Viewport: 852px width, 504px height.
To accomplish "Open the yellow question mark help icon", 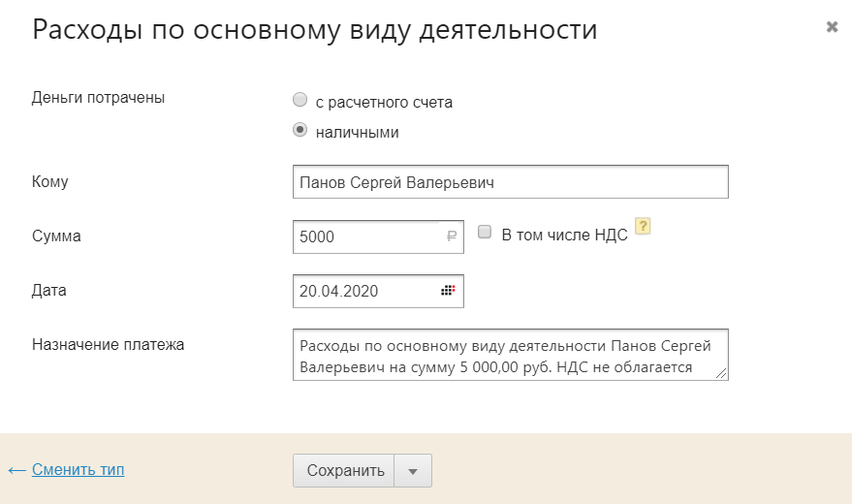I will coord(642,227).
